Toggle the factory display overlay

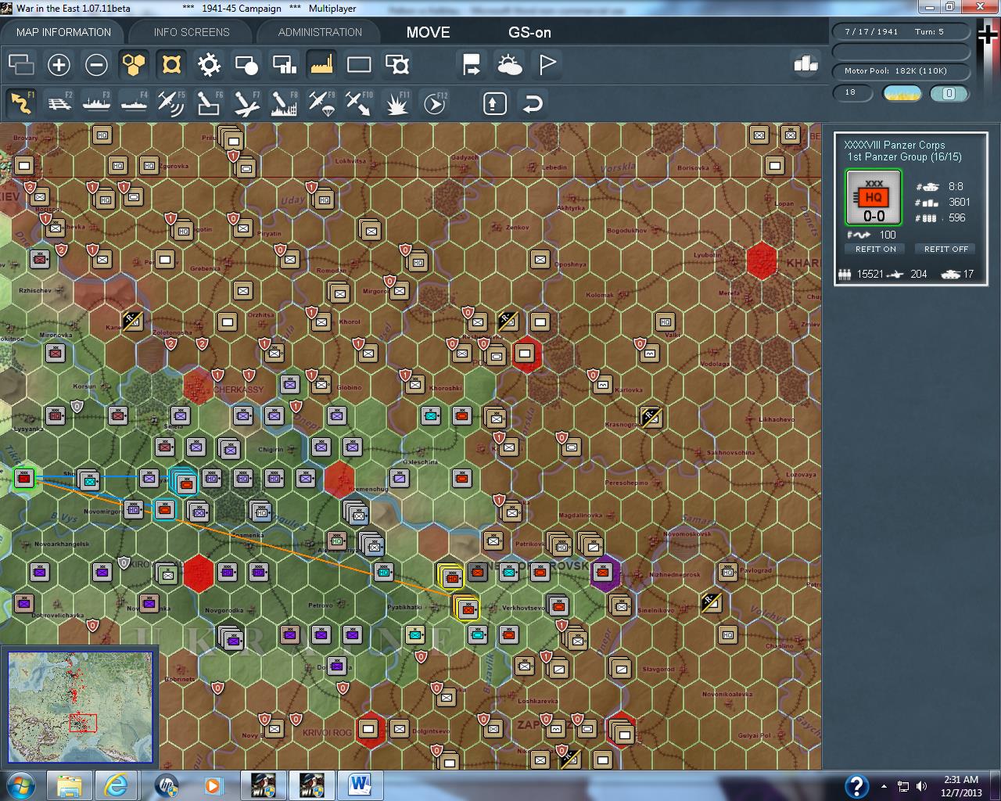[321, 64]
